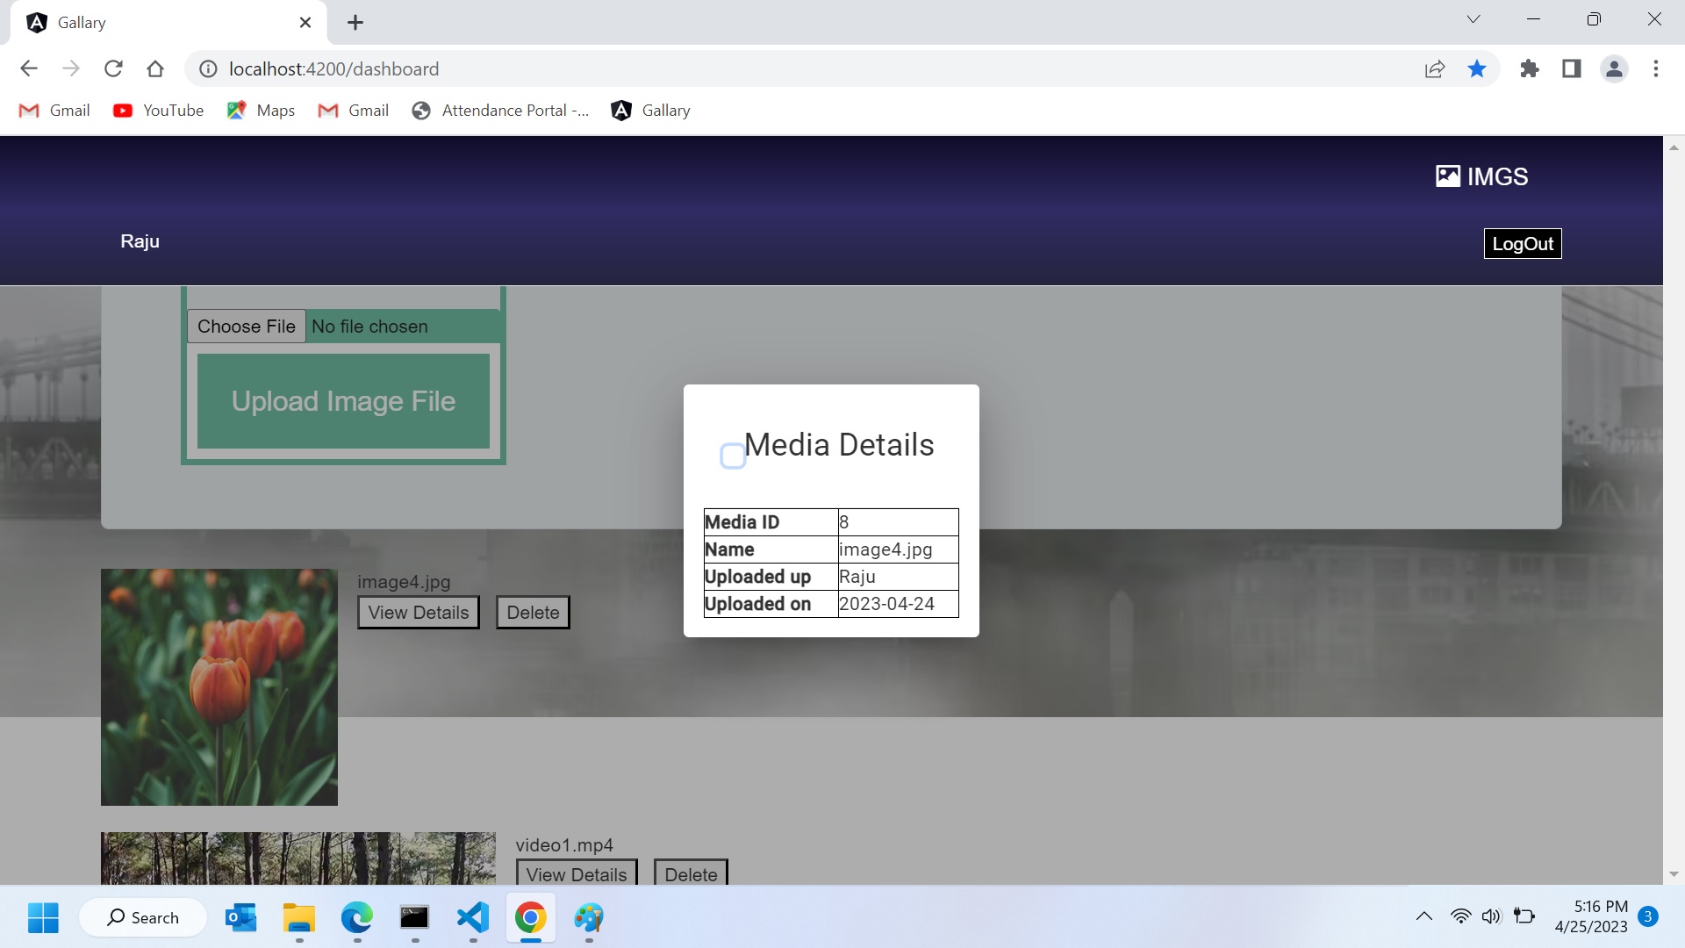Image resolution: width=1685 pixels, height=948 pixels.
Task: Select the date 2023-04-24 cell
Action: coord(898,604)
